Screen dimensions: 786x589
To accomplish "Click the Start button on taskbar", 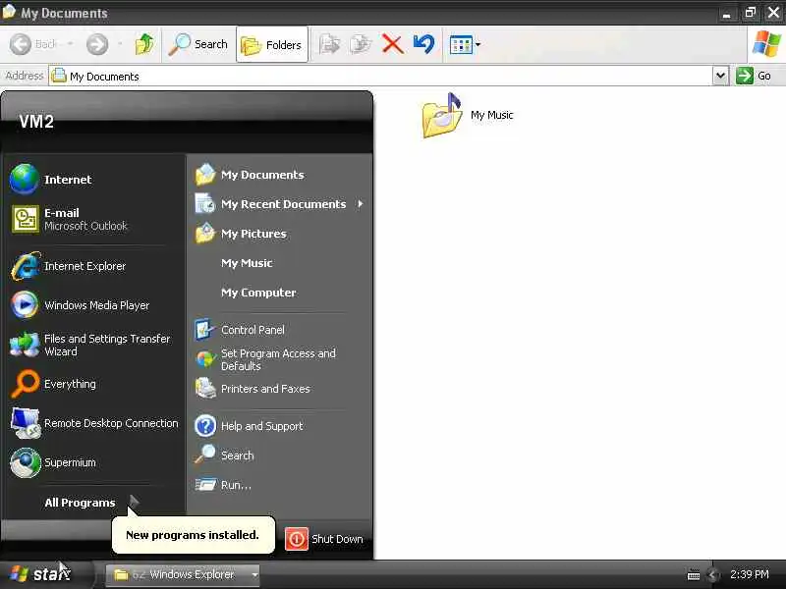I will (x=46, y=574).
